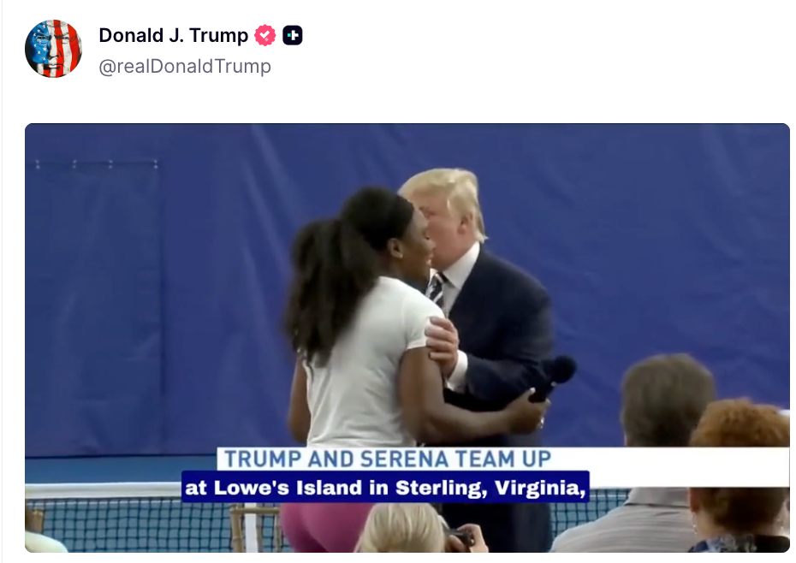Open the flag-painted profile avatar
Image resolution: width=796 pixels, height=563 pixels.
(x=53, y=49)
